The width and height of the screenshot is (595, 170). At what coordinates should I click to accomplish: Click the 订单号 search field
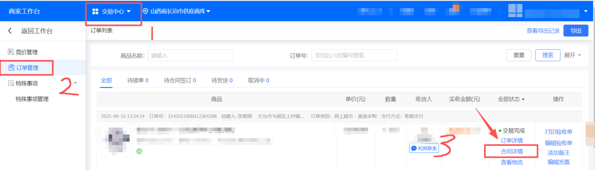point(354,55)
